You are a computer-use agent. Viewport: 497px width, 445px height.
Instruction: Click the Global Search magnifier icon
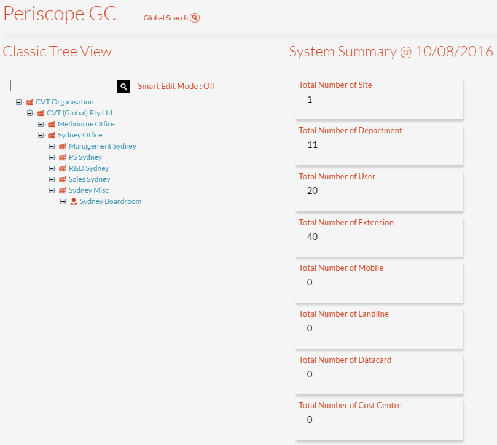pos(195,18)
